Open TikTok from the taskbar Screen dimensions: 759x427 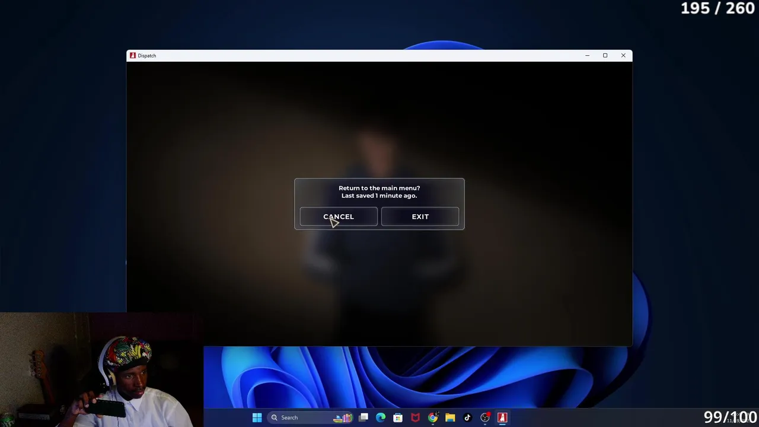(x=467, y=418)
